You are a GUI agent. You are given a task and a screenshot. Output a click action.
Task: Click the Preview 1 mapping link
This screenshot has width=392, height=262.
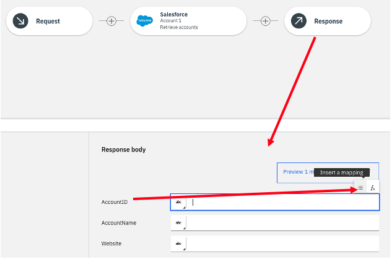point(298,172)
